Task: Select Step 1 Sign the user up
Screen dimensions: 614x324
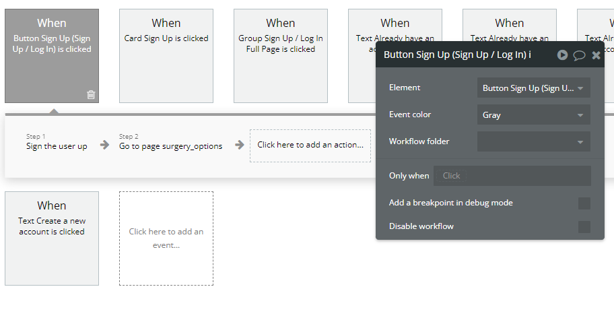Action: pos(57,142)
